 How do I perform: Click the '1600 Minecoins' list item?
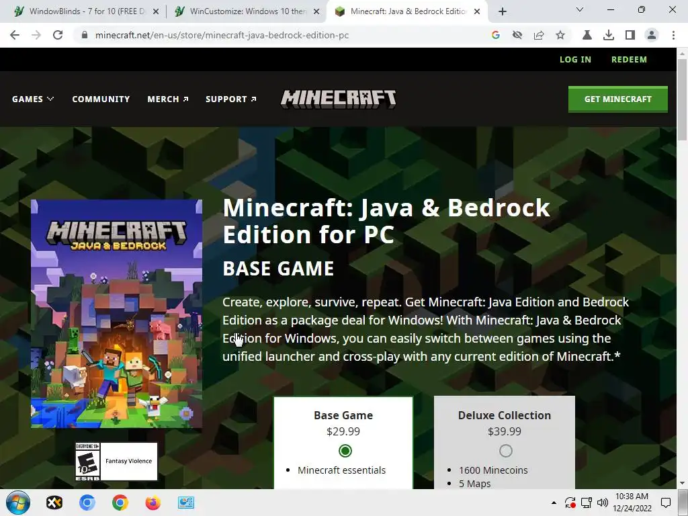point(493,470)
